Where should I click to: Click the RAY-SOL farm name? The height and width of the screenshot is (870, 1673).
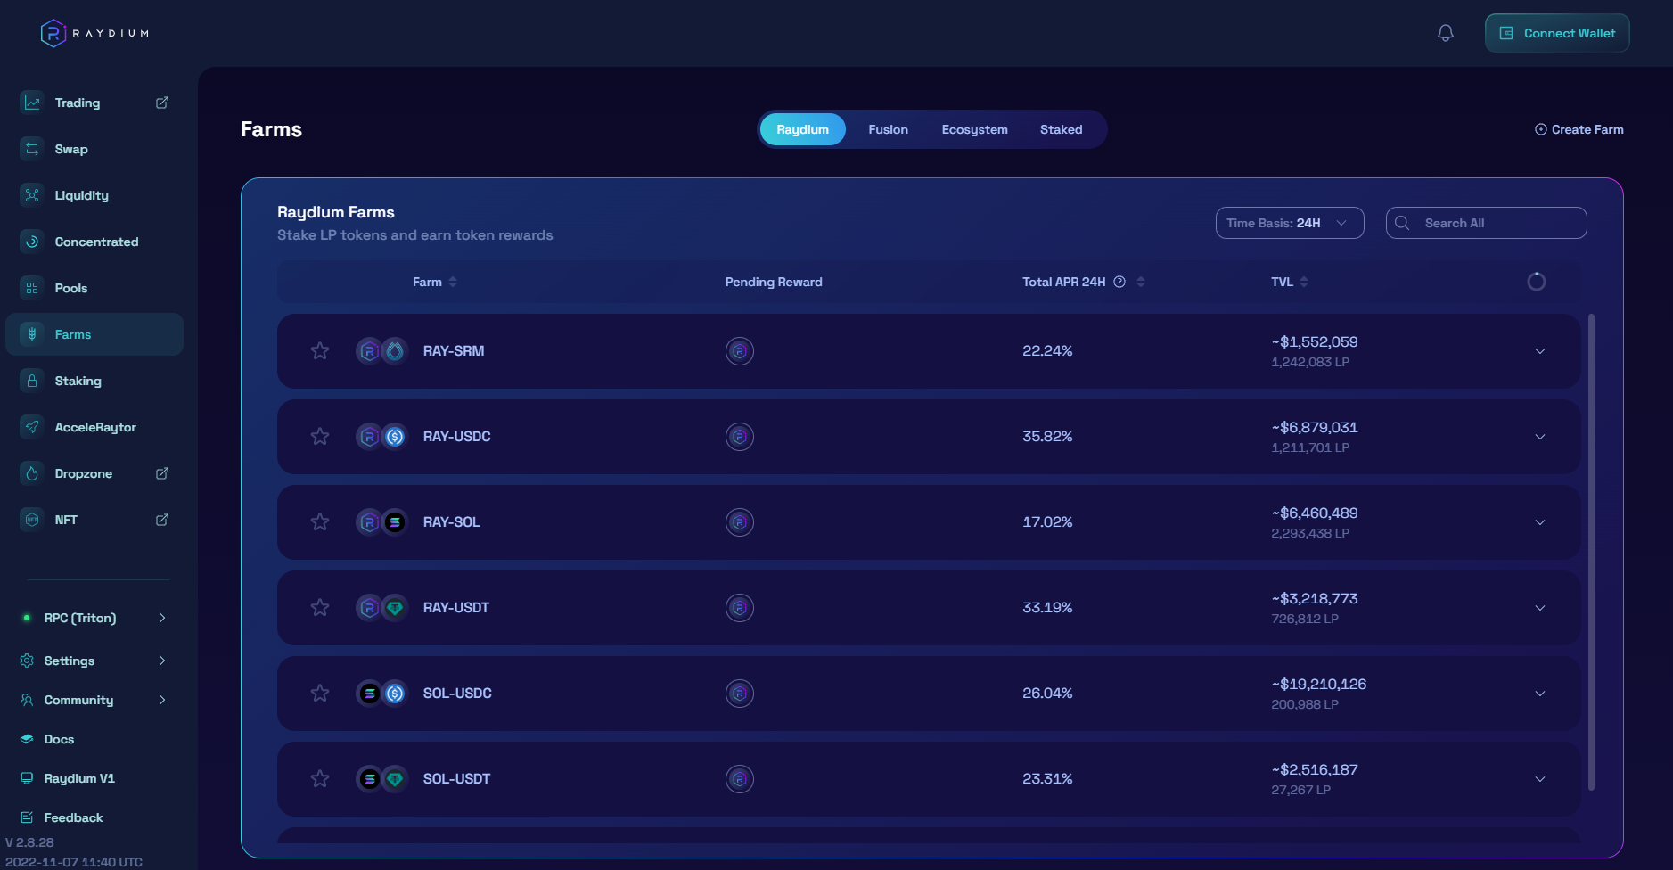click(x=451, y=522)
